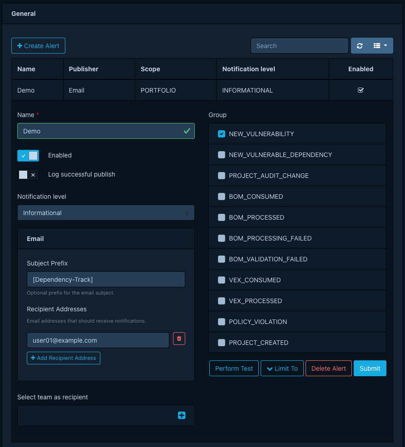Click the checkmark inside the Enabled switch

point(24,155)
